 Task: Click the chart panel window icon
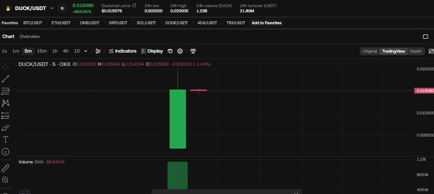(425, 37)
